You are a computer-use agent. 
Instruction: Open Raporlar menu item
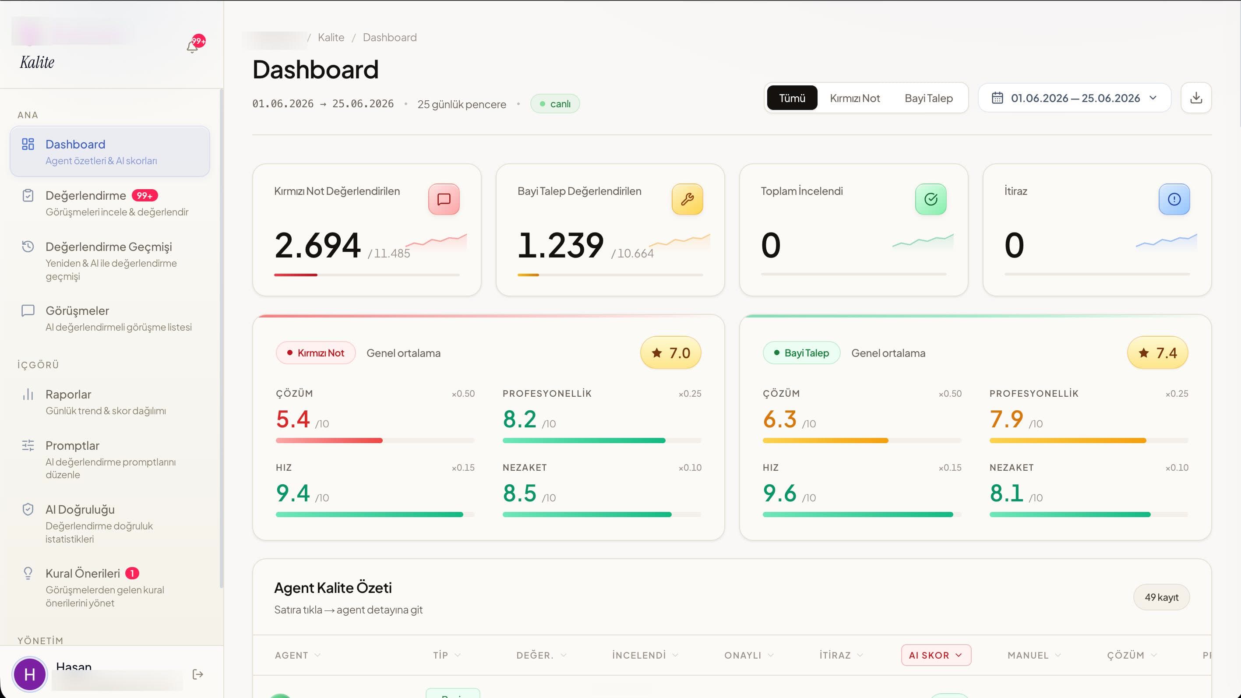[110, 402]
